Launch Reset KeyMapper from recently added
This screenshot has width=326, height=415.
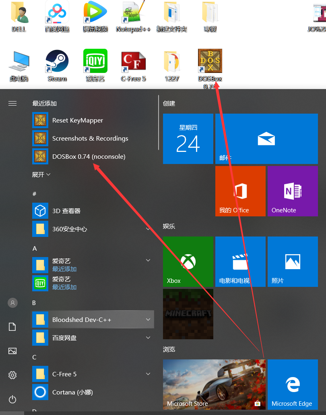click(x=93, y=120)
